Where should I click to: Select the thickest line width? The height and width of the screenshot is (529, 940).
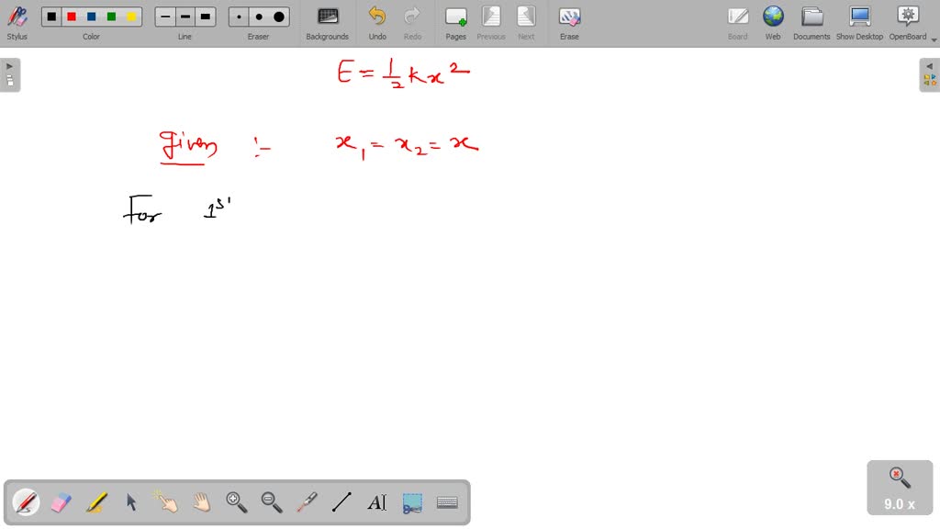pos(206,17)
